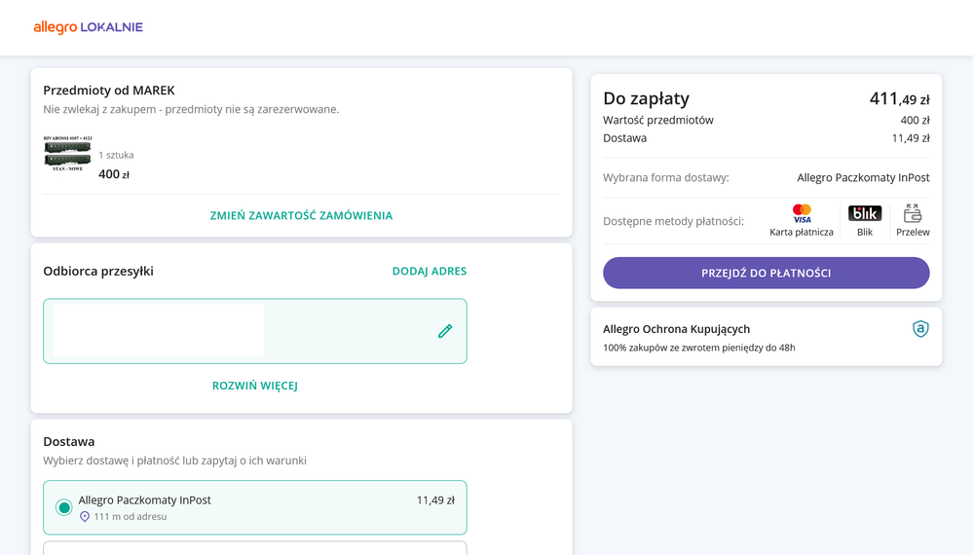Click Zmień zawartość zamówienia link
973x555 pixels.
(301, 216)
